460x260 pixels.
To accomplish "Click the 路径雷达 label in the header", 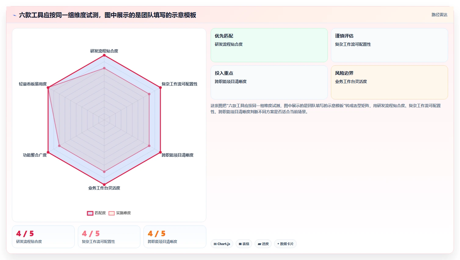I will (x=439, y=15).
